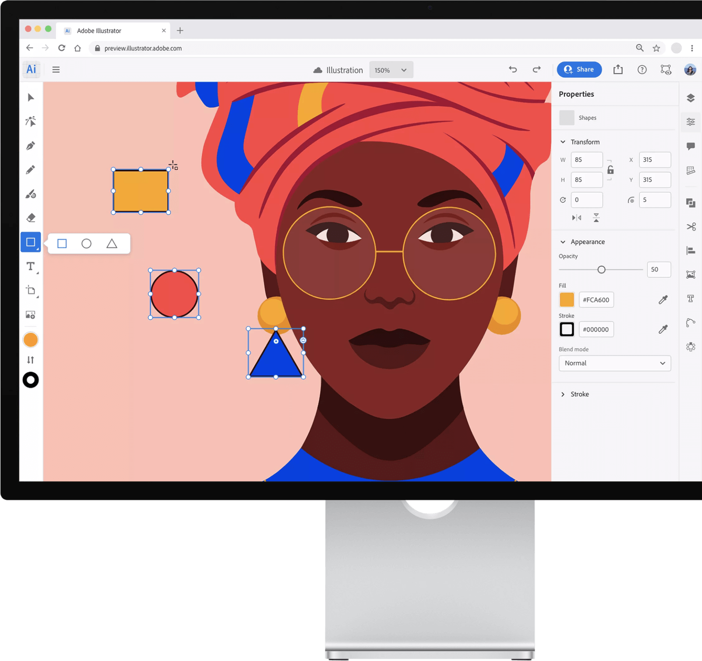Click the Fill color swatch
The width and height of the screenshot is (702, 661).
(x=566, y=300)
